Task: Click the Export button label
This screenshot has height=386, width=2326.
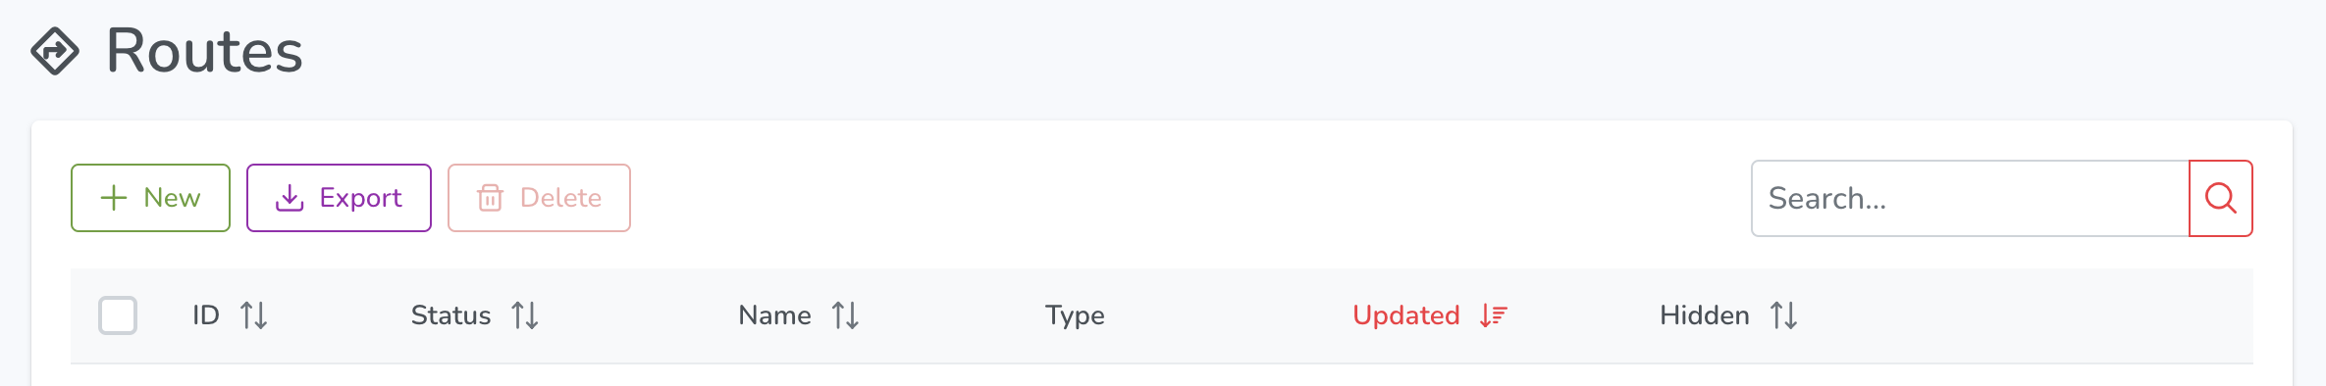Action: tap(360, 198)
